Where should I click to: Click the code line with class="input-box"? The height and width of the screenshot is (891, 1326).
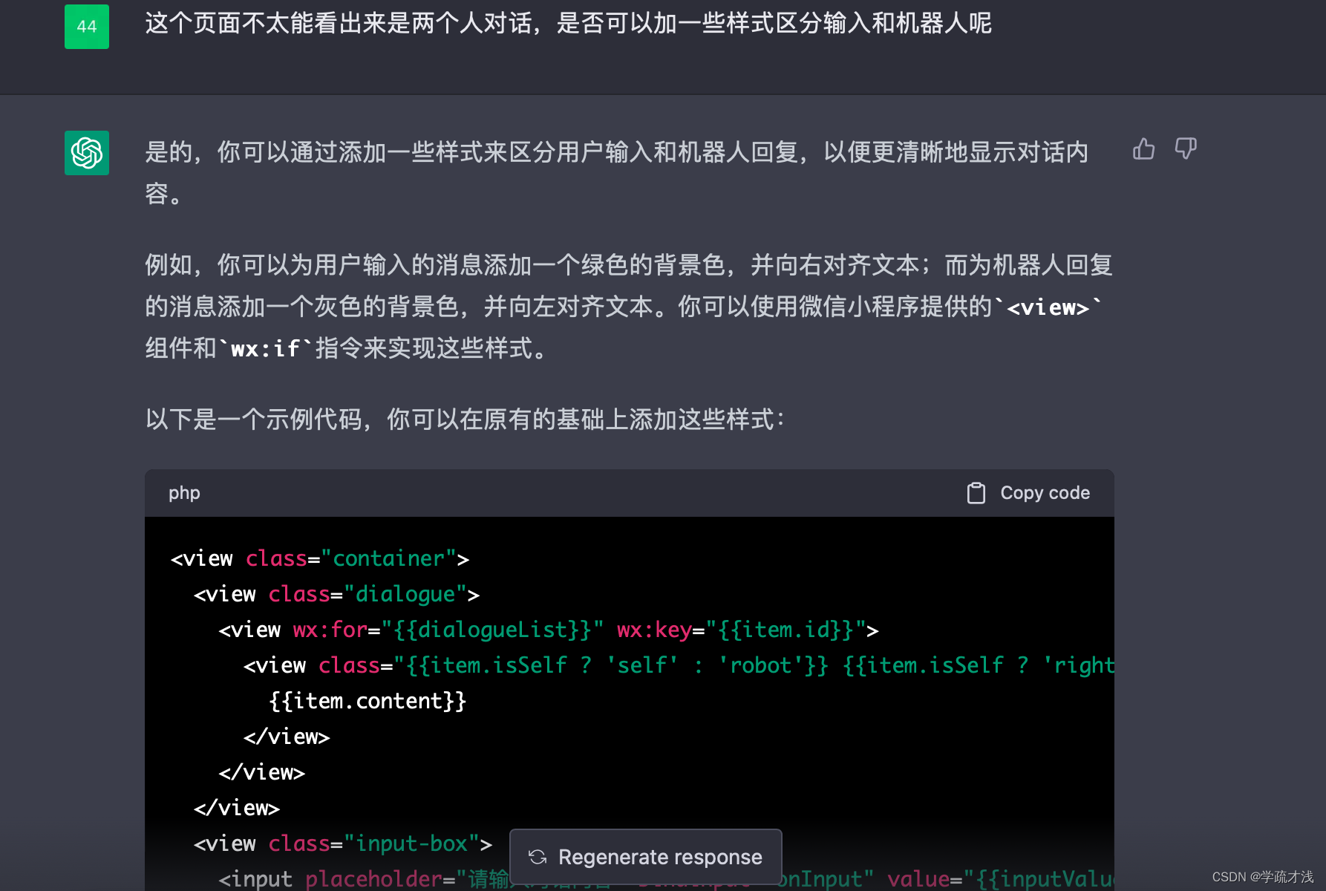click(343, 843)
